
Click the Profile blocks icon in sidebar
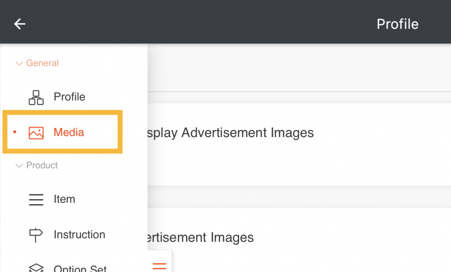36,97
